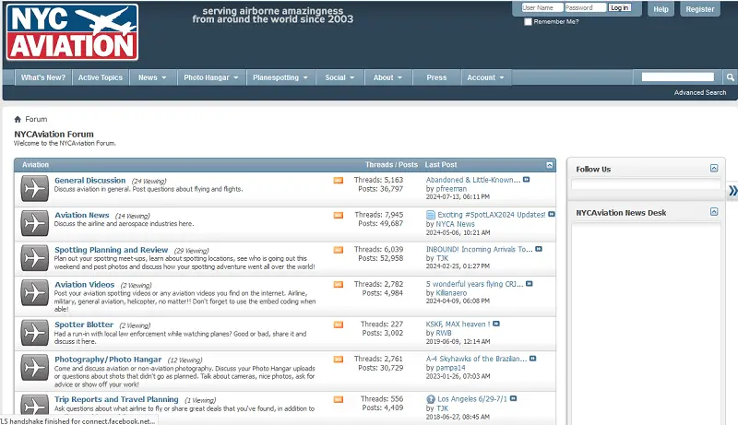Select Active Topics in navigation bar

(x=101, y=77)
